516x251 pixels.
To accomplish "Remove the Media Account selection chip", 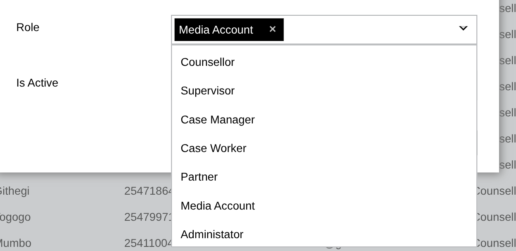I will 272,29.
